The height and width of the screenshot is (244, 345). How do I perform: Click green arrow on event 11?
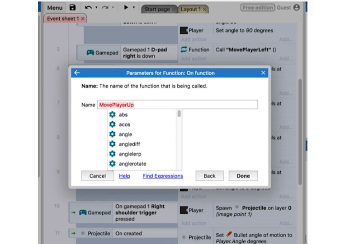[73, 233]
